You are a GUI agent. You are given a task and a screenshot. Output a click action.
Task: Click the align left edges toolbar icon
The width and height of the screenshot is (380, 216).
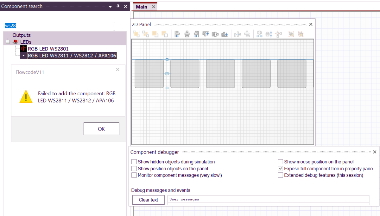click(177, 34)
